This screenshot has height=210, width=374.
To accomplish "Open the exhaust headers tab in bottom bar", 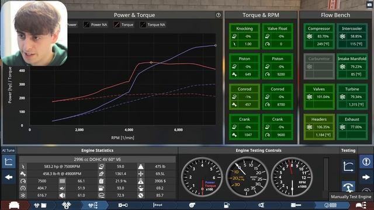I will [261, 205].
